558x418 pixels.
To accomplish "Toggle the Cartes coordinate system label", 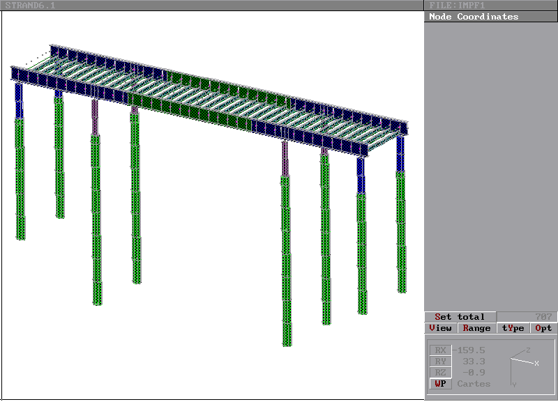I will click(x=474, y=384).
